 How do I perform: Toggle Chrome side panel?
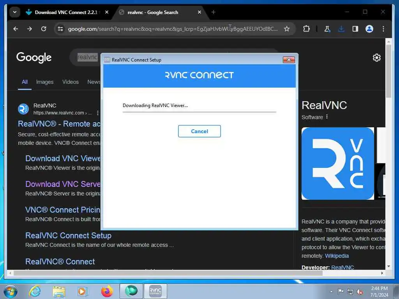click(355, 29)
